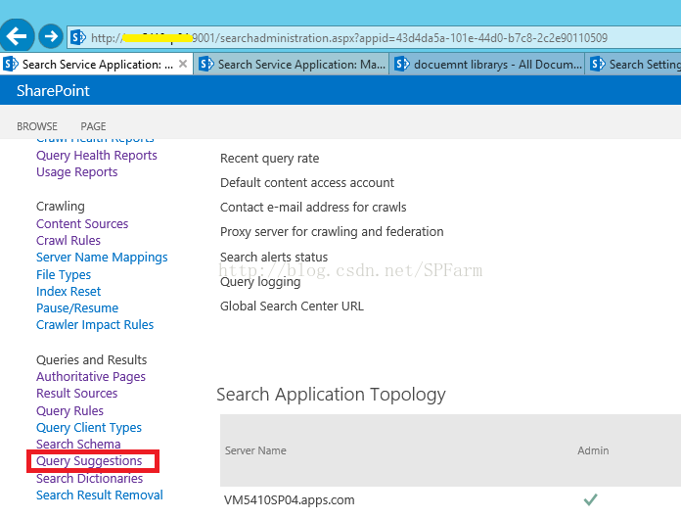This screenshot has height=519, width=681.
Task: Click Proxy server for crawling and federation
Action: point(332,232)
